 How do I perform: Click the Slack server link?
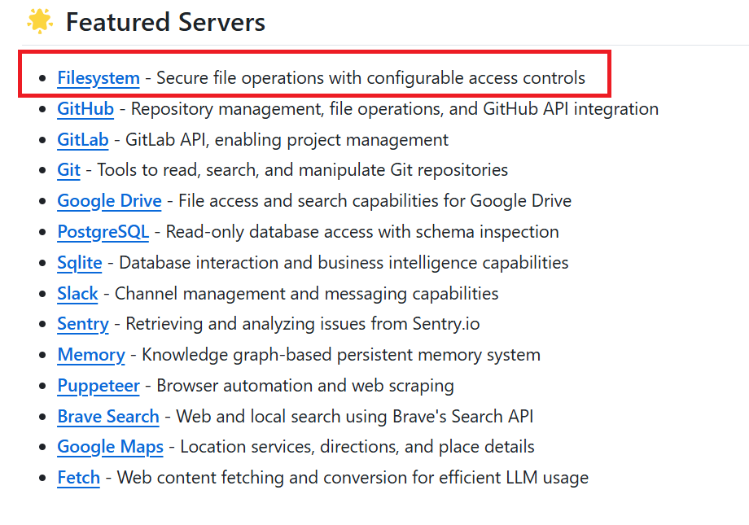[x=77, y=293]
